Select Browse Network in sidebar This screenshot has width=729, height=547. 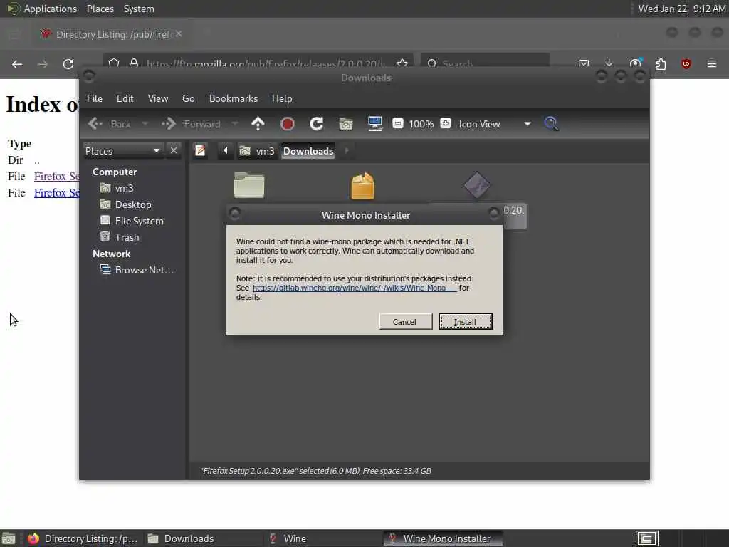coord(137,270)
